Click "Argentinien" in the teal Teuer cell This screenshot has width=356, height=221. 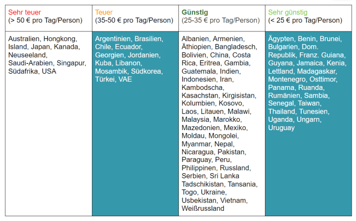tap(113, 39)
